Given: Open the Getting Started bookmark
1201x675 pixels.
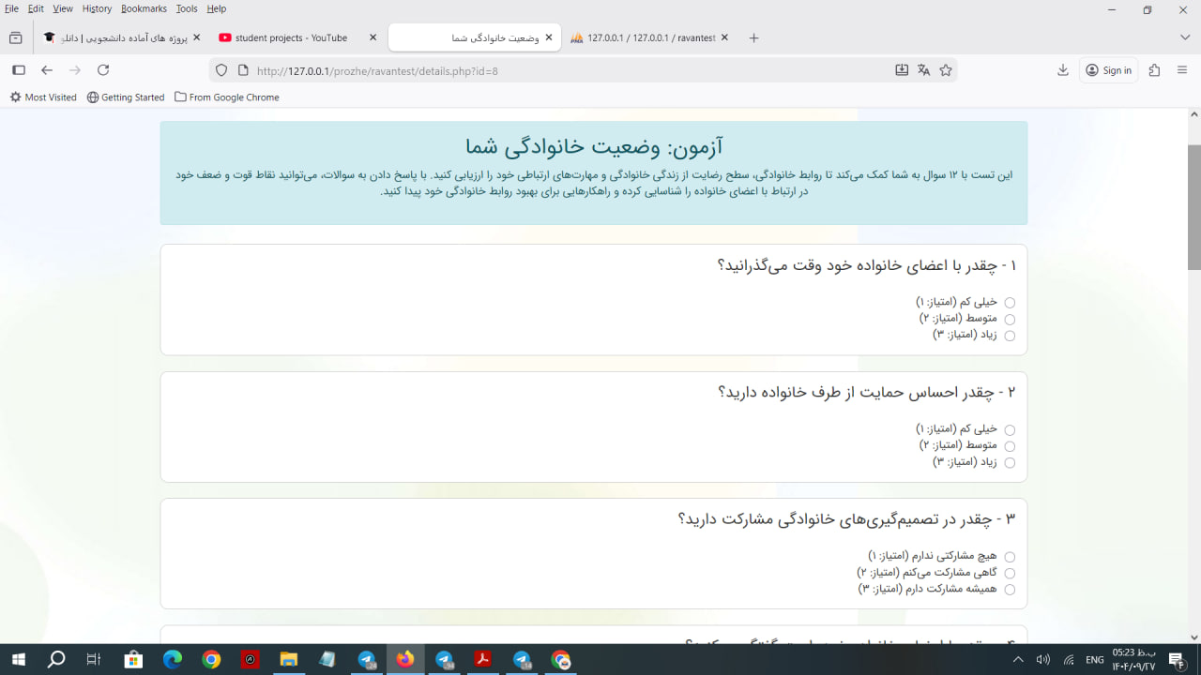Looking at the screenshot, I should pyautogui.click(x=126, y=97).
